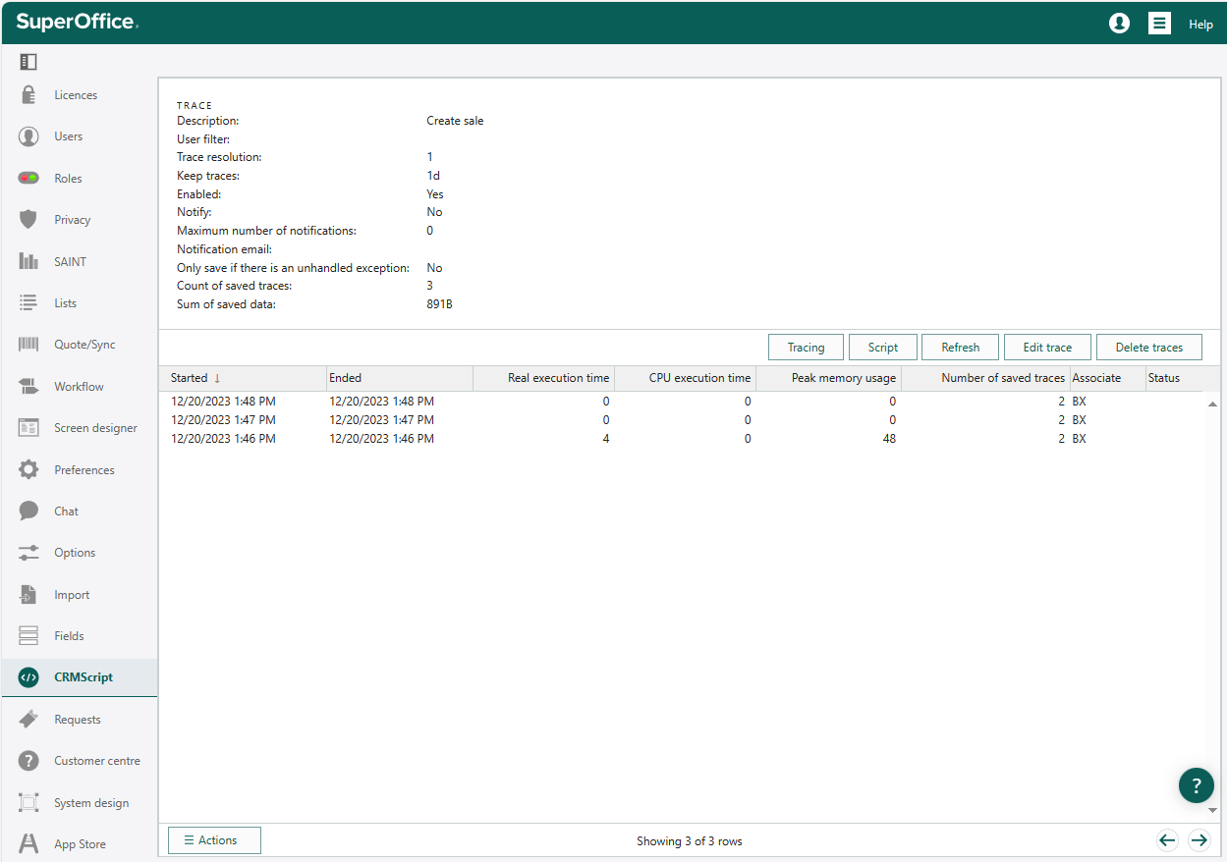Click 'Showing 3 of 3 rows' text
Screen dimensions: 1227x862
[690, 841]
